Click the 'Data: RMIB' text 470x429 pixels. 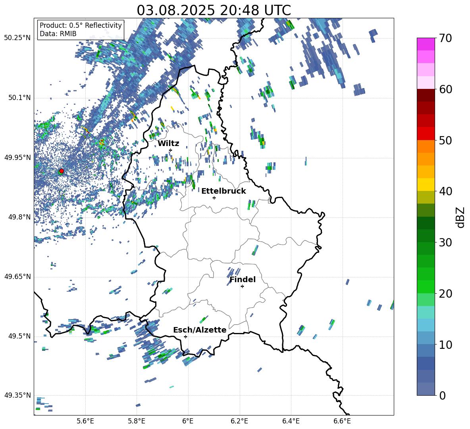[x=58, y=34]
